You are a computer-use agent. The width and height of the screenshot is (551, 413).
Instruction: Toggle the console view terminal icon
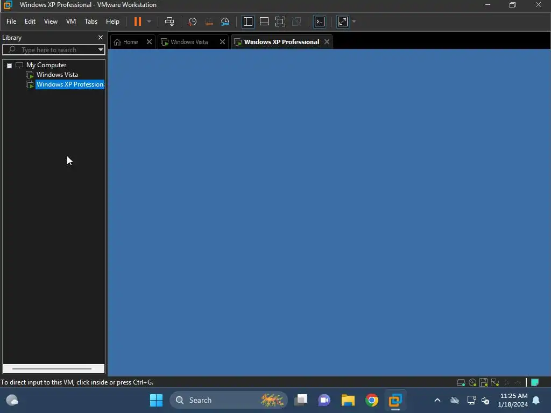[x=320, y=22]
